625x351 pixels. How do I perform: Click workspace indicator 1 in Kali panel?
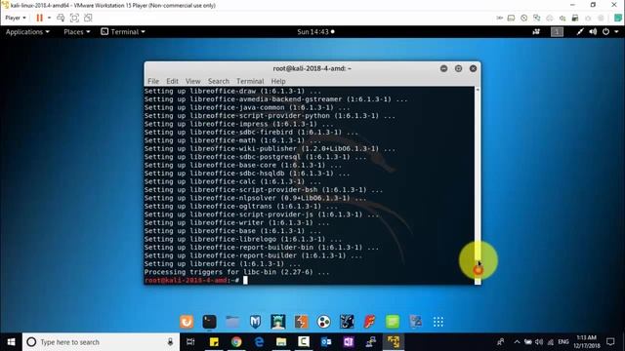pyautogui.click(x=557, y=32)
